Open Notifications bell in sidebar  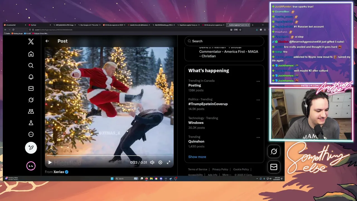(31, 77)
